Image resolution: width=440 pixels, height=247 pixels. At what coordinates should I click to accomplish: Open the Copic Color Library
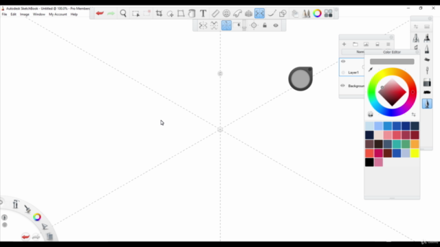click(x=329, y=13)
